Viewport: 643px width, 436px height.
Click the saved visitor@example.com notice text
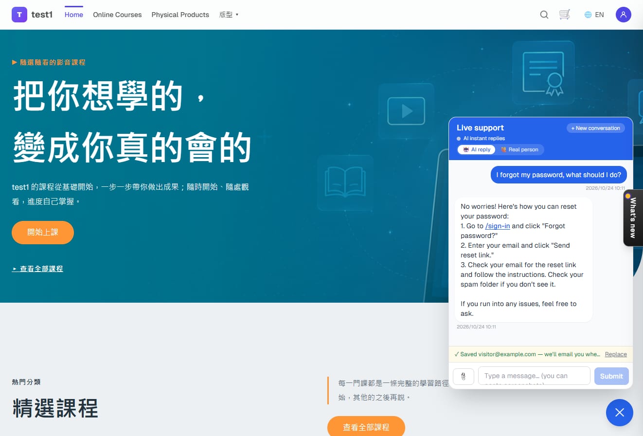click(x=527, y=354)
